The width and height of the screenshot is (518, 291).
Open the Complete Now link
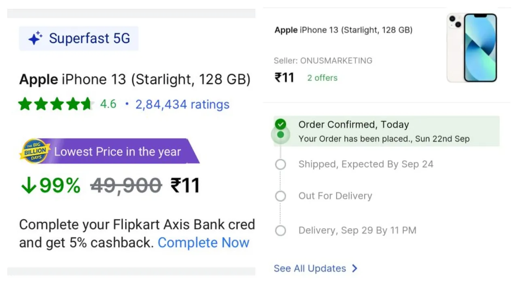click(x=204, y=242)
